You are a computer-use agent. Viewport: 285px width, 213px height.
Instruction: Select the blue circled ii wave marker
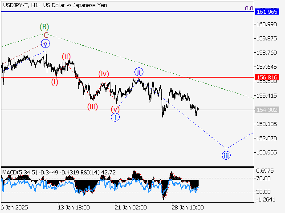click(139, 72)
